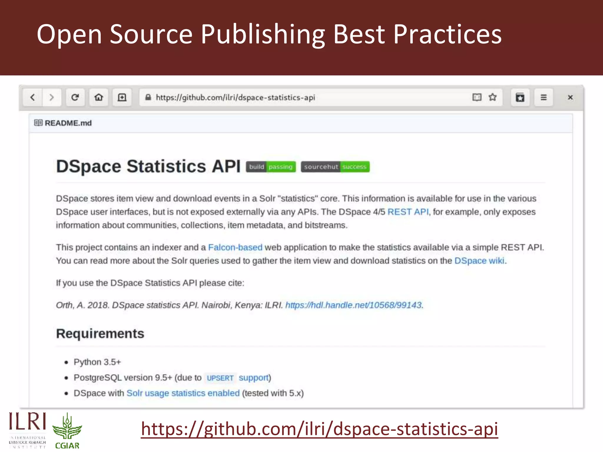The width and height of the screenshot is (603, 452).
Task: Click the 'Python 3.5+' list item
Action: tap(97, 362)
